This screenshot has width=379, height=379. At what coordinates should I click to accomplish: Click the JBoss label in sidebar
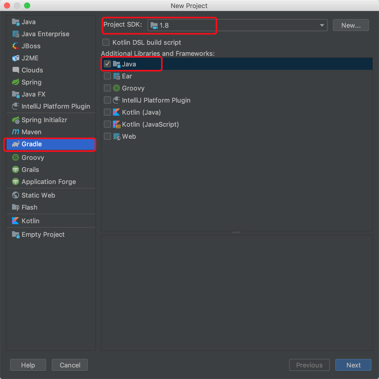31,46
